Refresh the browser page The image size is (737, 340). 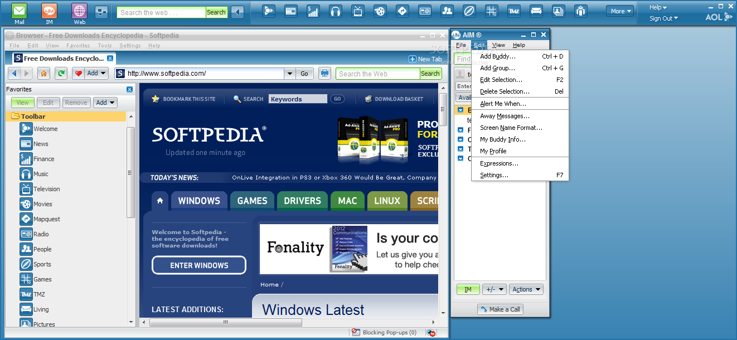click(61, 74)
